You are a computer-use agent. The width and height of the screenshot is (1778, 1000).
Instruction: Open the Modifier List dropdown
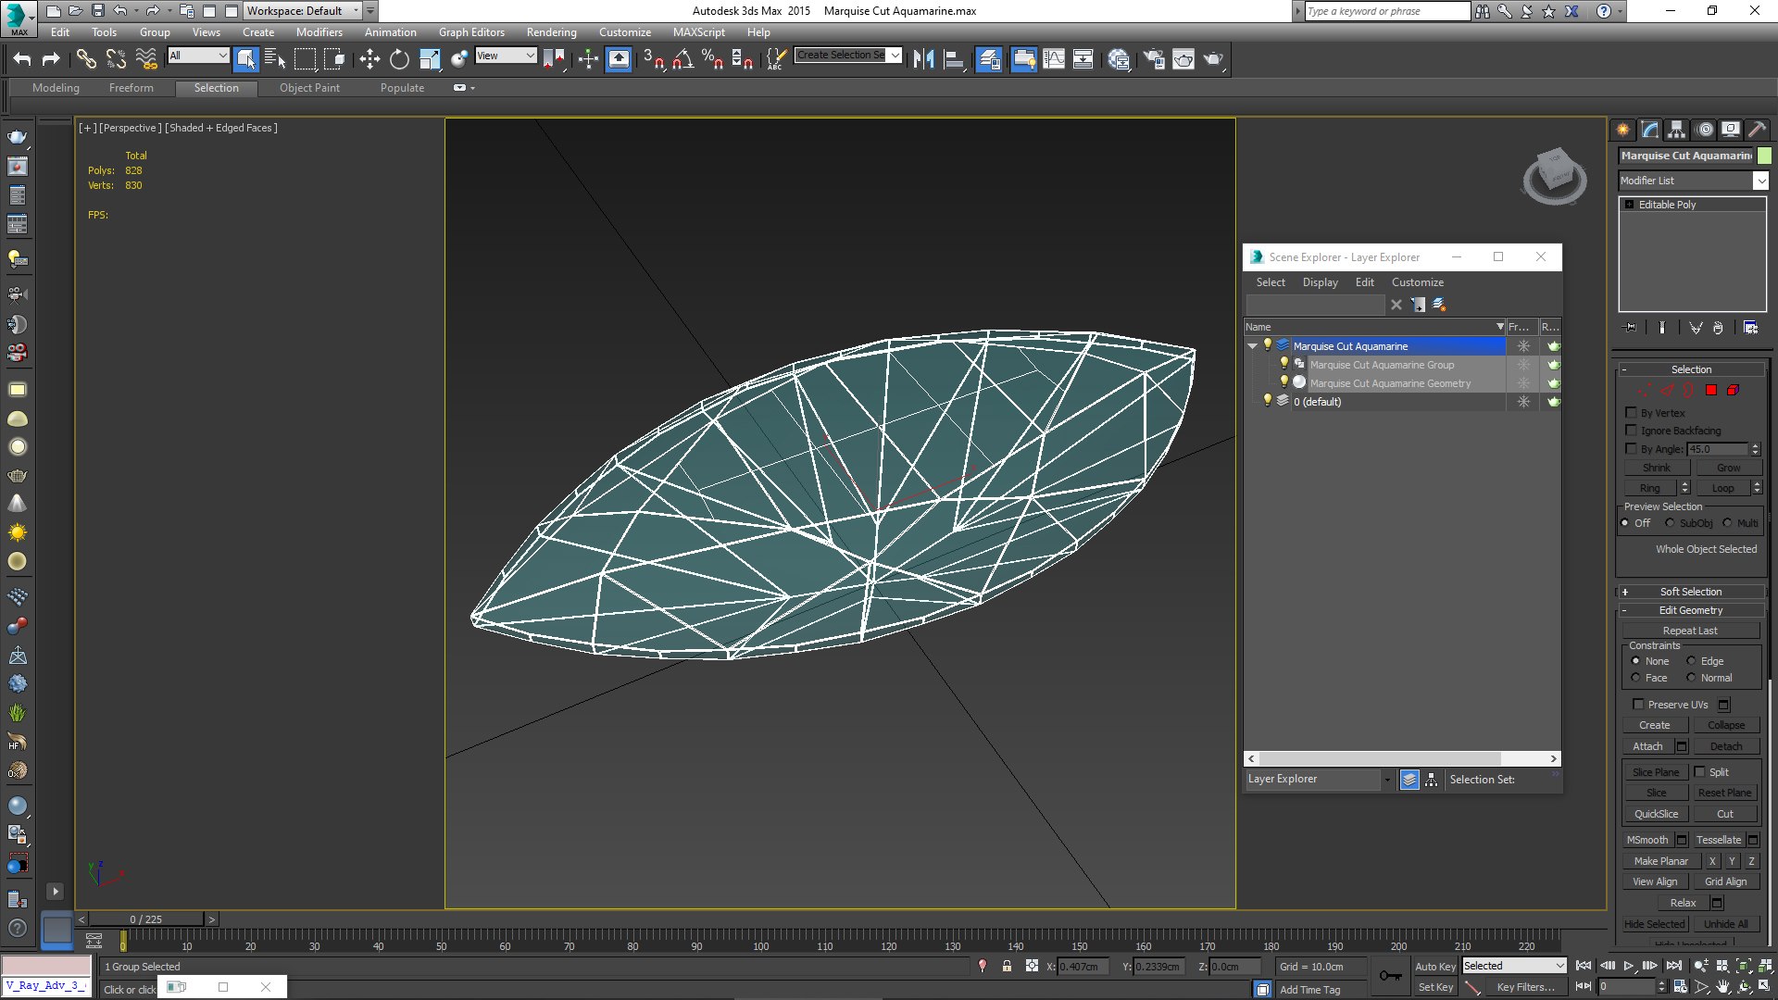1760,181
